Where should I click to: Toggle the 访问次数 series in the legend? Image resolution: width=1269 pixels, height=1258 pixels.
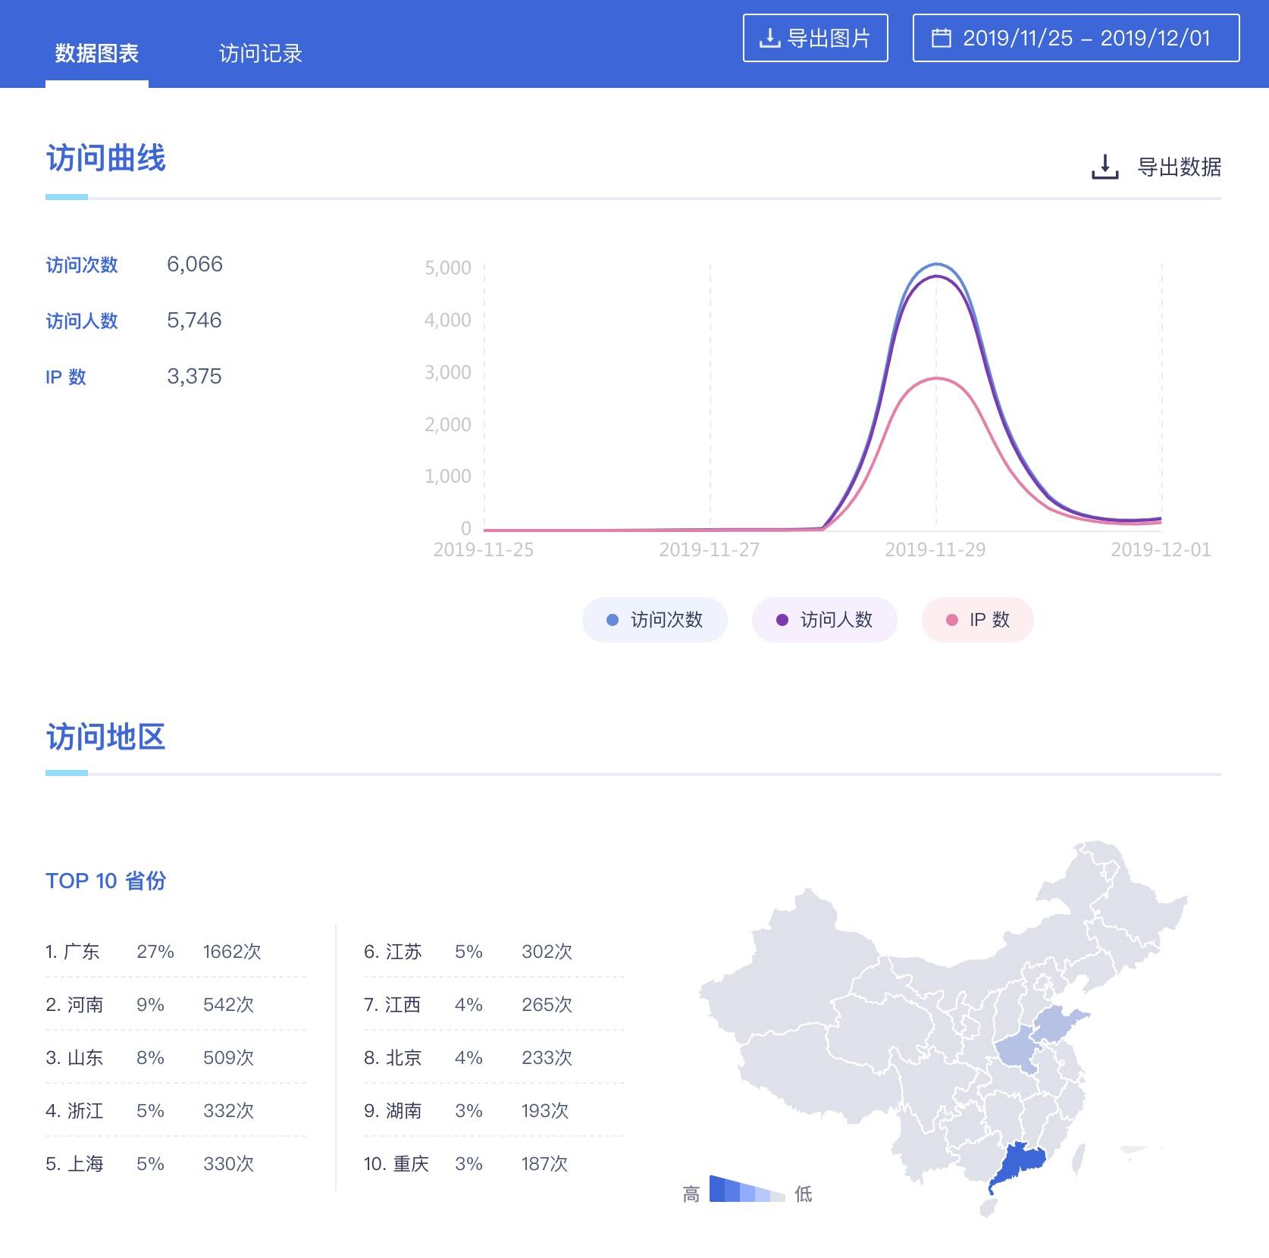(653, 620)
